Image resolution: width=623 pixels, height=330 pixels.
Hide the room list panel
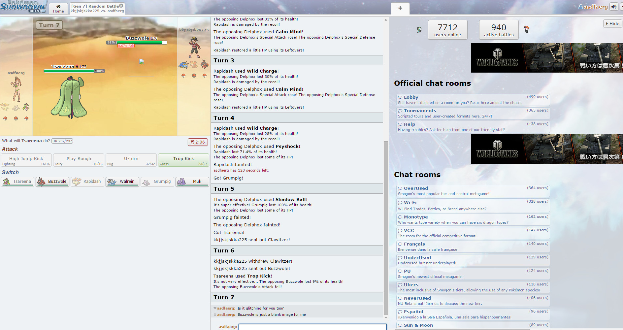pyautogui.click(x=612, y=23)
